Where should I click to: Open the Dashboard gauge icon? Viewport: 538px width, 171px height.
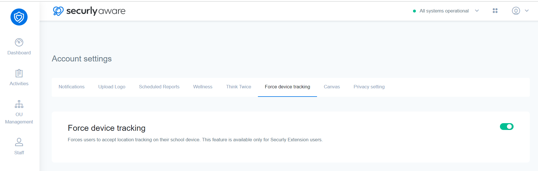(19, 42)
